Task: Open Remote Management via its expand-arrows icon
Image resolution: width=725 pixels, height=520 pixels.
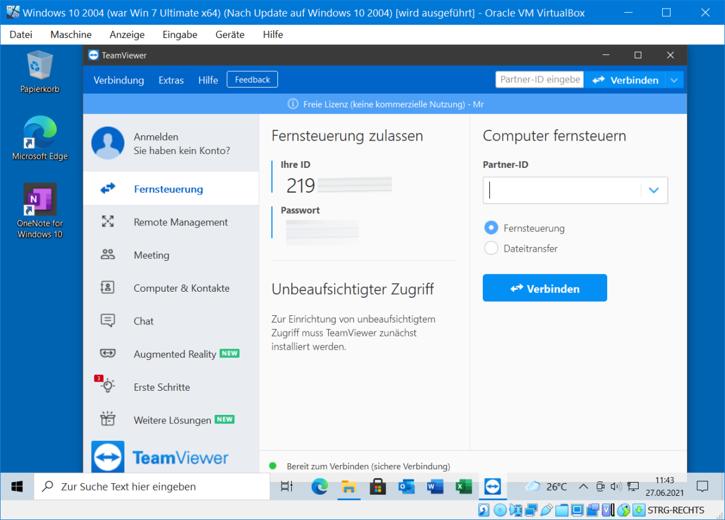Action: pyautogui.click(x=108, y=222)
